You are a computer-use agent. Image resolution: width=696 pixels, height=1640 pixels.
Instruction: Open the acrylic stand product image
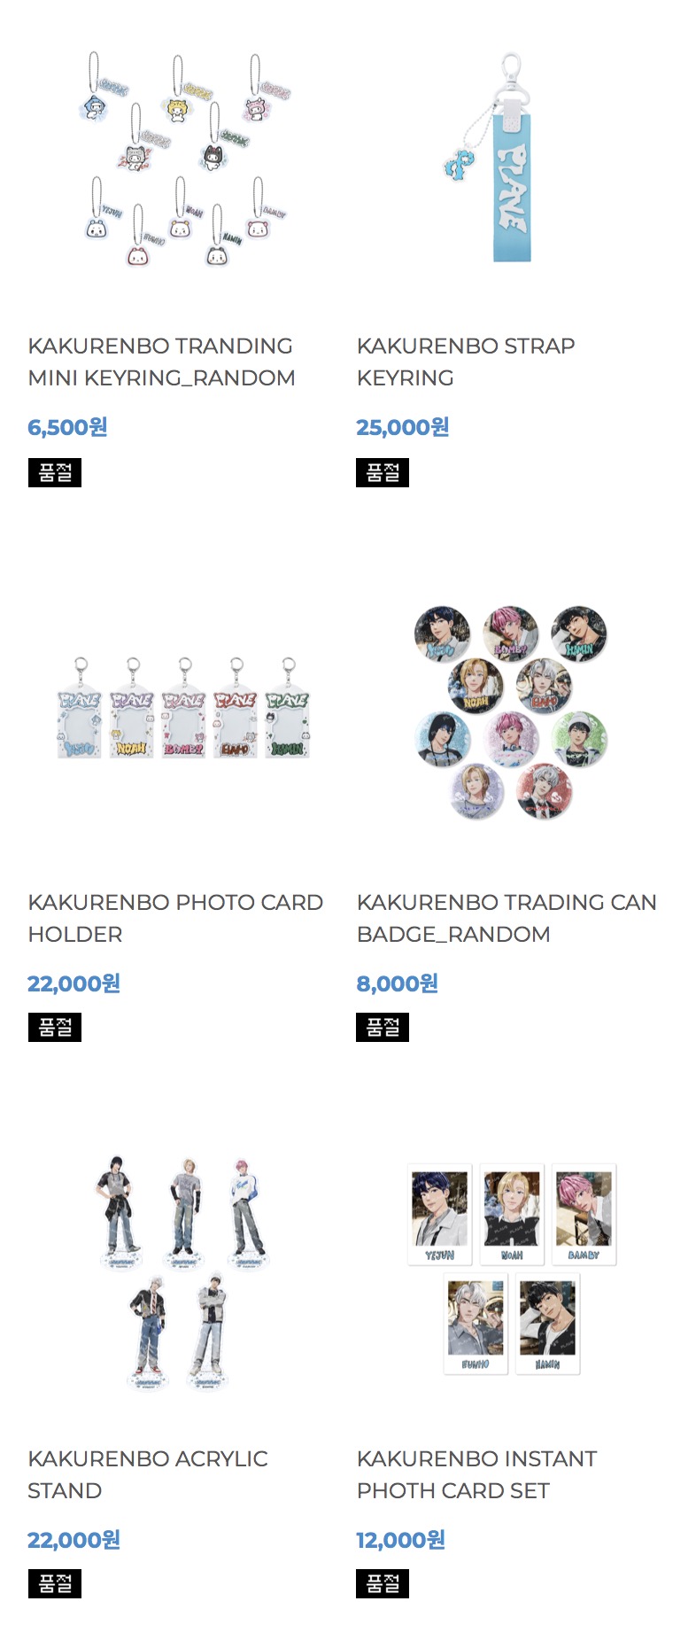pyautogui.click(x=184, y=1269)
